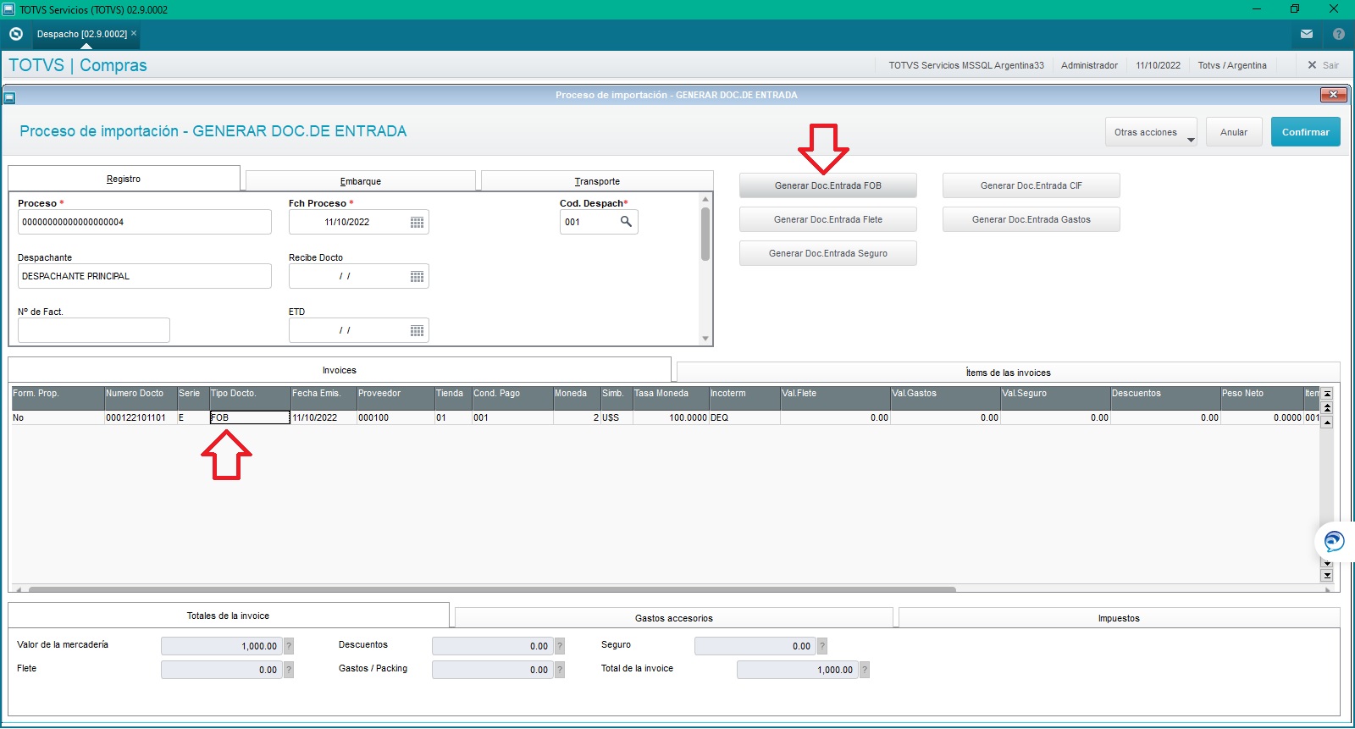Screen dimensions: 1355x729
Task: Select the FOB Tipo Docto. cell
Action: click(250, 417)
